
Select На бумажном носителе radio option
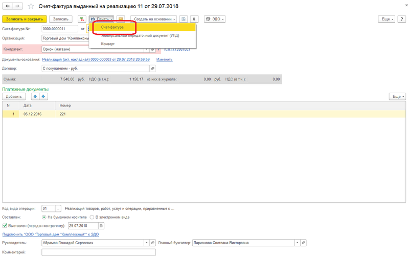point(44,217)
